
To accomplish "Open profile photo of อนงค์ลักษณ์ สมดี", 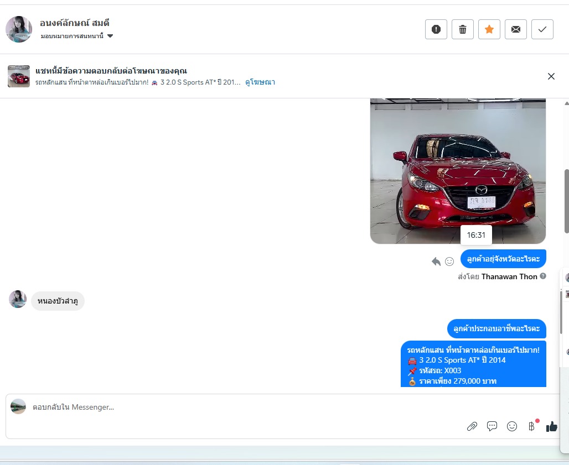I will click(19, 29).
